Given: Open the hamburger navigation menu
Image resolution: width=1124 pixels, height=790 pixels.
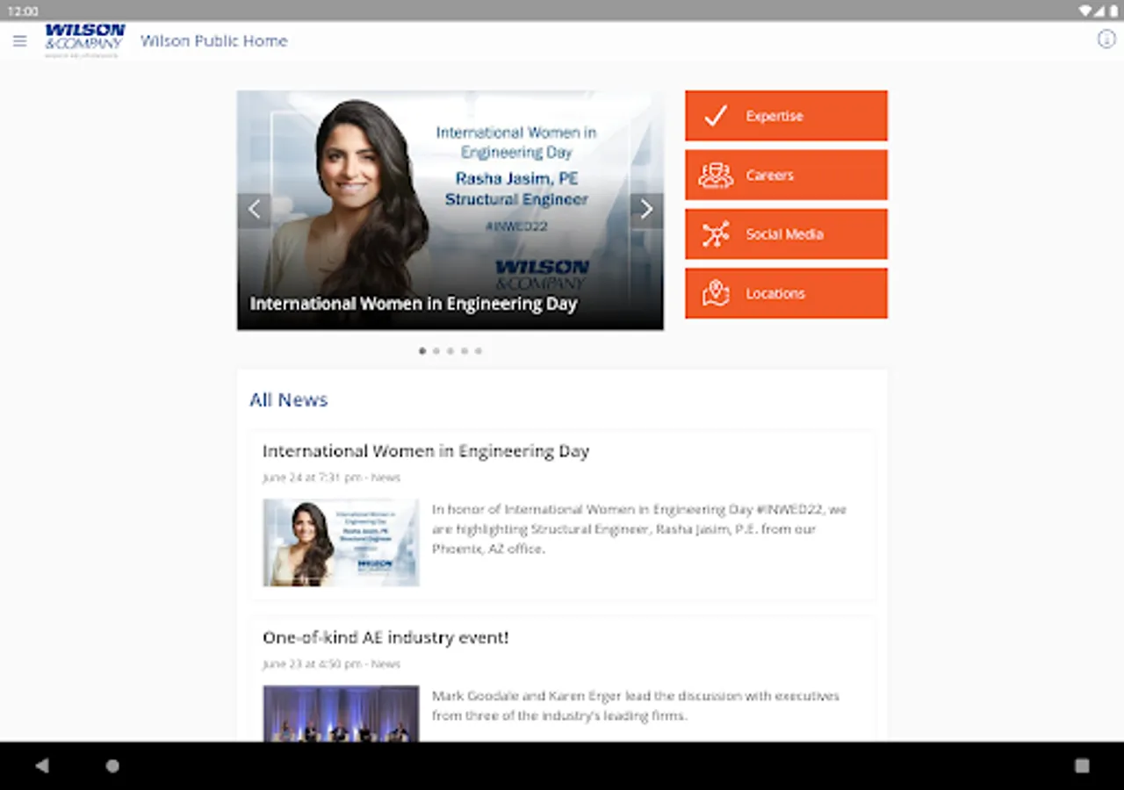Looking at the screenshot, I should coord(20,41).
